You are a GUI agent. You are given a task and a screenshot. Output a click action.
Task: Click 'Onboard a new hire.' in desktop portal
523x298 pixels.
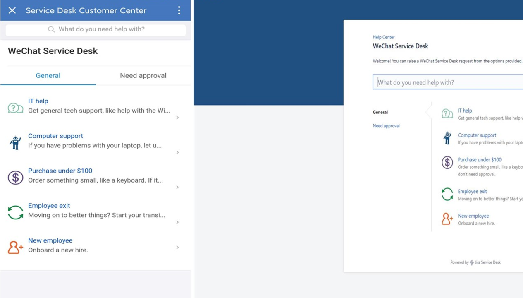point(476,223)
